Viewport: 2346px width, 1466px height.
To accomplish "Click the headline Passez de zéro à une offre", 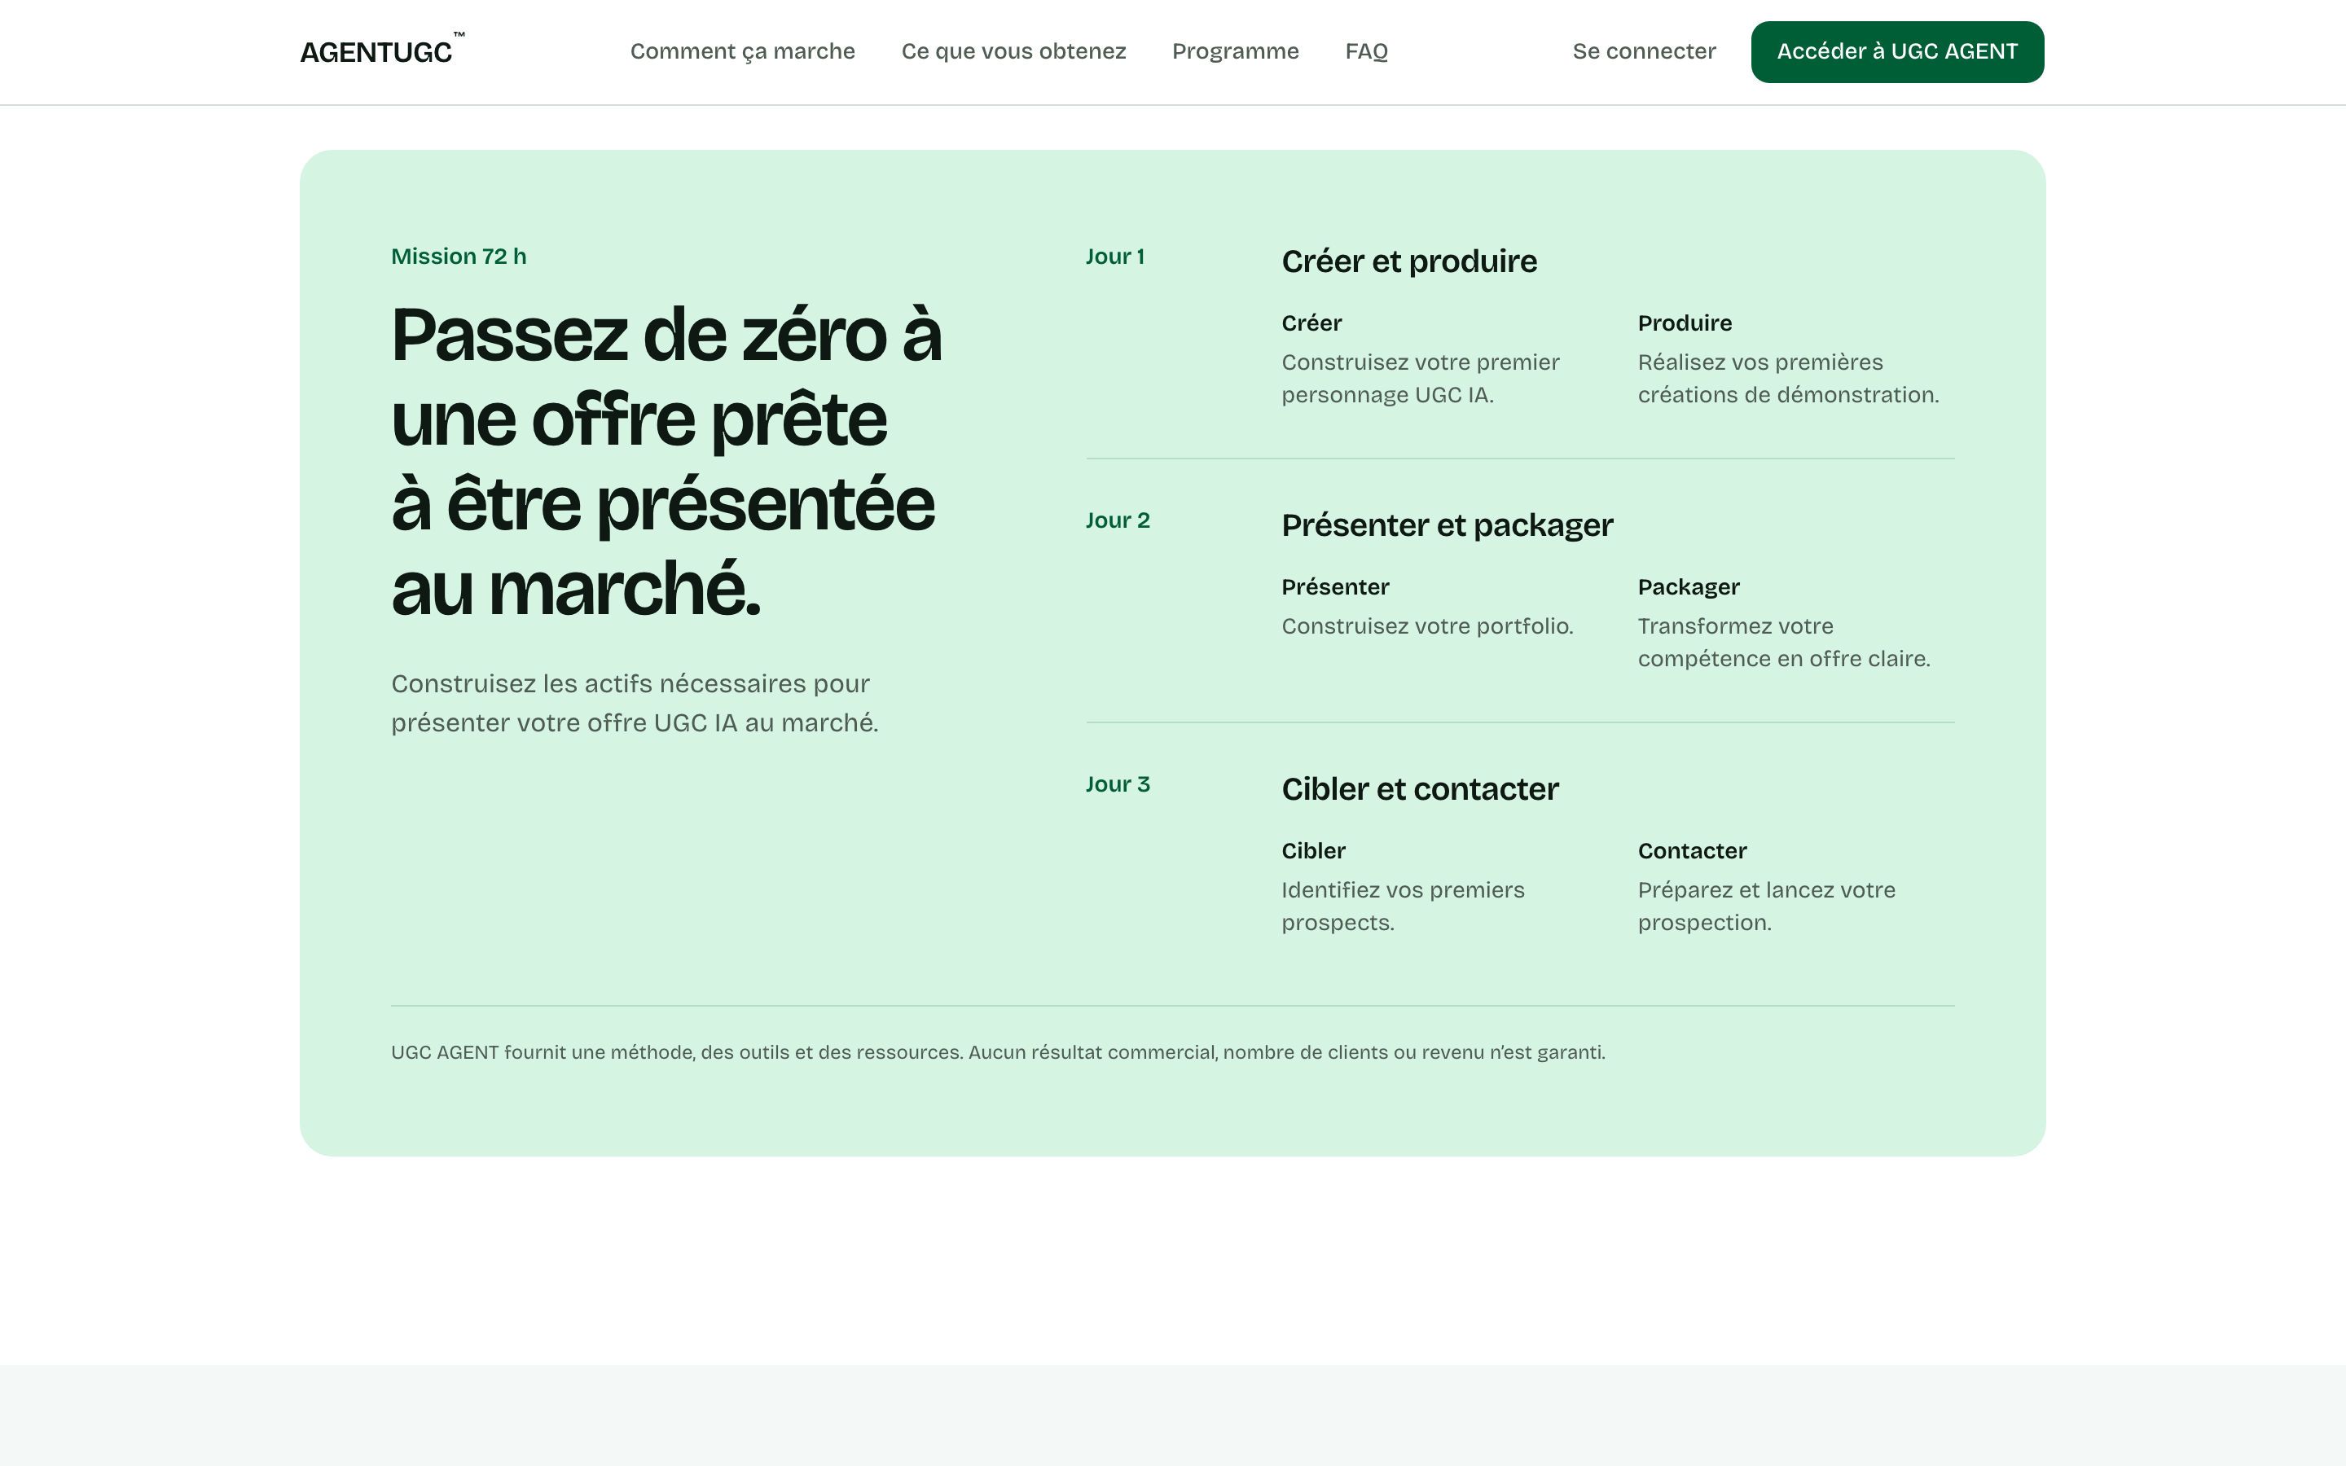I will (667, 462).
